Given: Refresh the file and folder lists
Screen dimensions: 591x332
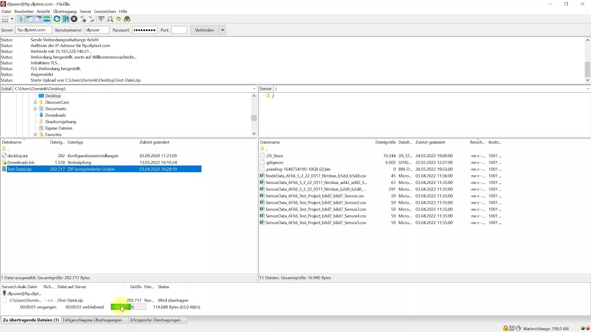Looking at the screenshot, I should click(x=56, y=19).
